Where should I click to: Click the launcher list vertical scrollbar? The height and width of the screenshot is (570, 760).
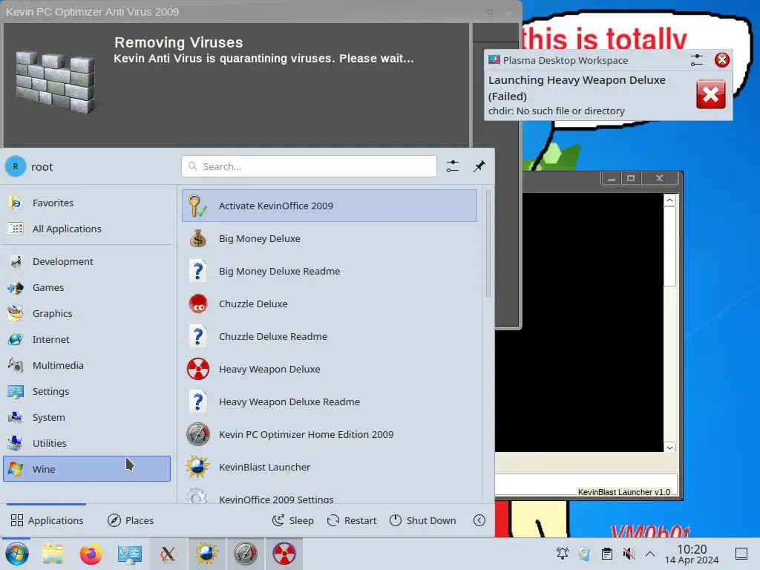point(488,243)
